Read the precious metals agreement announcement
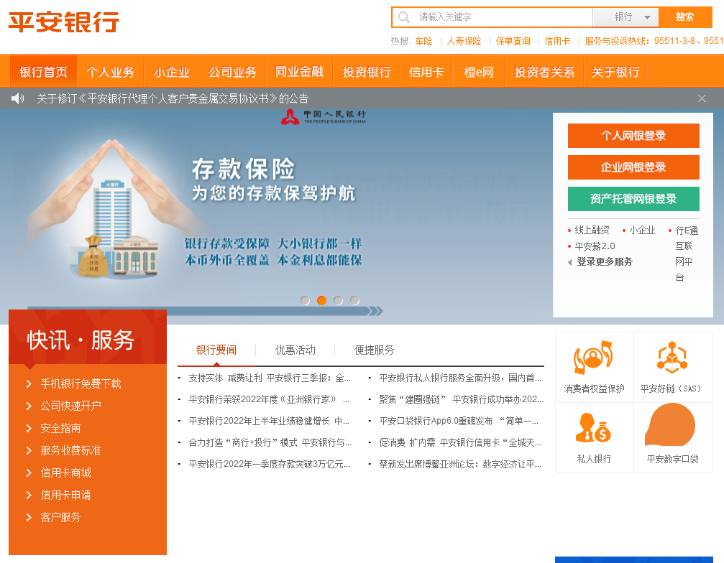This screenshot has width=724, height=563. coord(173,98)
